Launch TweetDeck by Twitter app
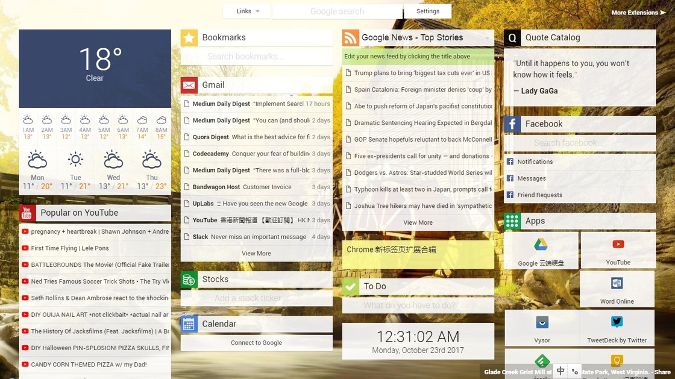 (617, 328)
